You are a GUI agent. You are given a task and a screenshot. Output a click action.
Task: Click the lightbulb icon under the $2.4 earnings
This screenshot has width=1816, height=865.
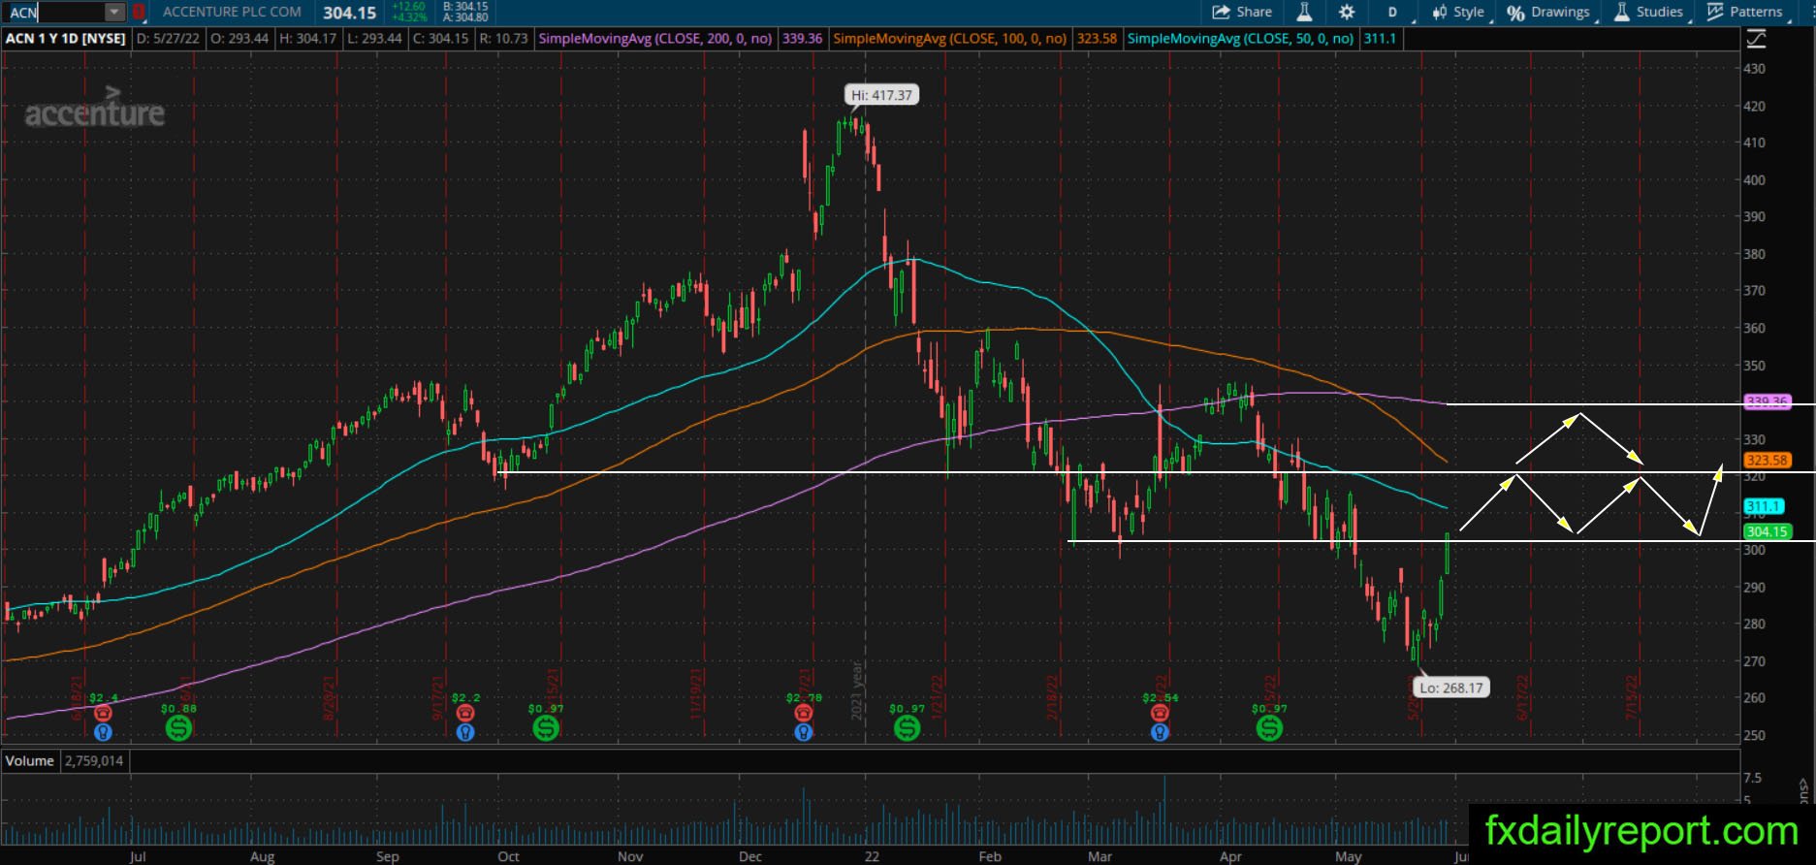click(x=103, y=732)
